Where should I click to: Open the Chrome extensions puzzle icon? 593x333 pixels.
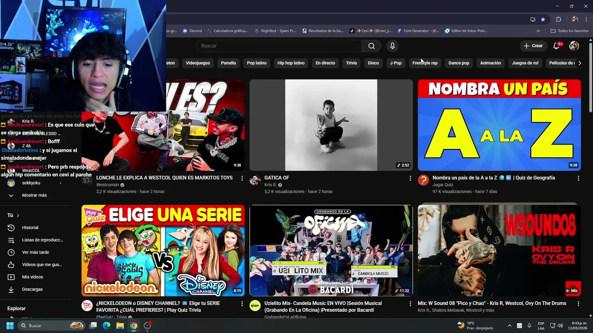558,19
